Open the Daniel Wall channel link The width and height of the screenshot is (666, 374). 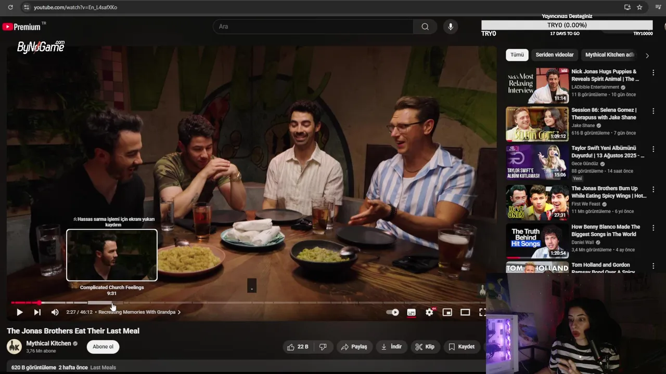pyautogui.click(x=584, y=243)
